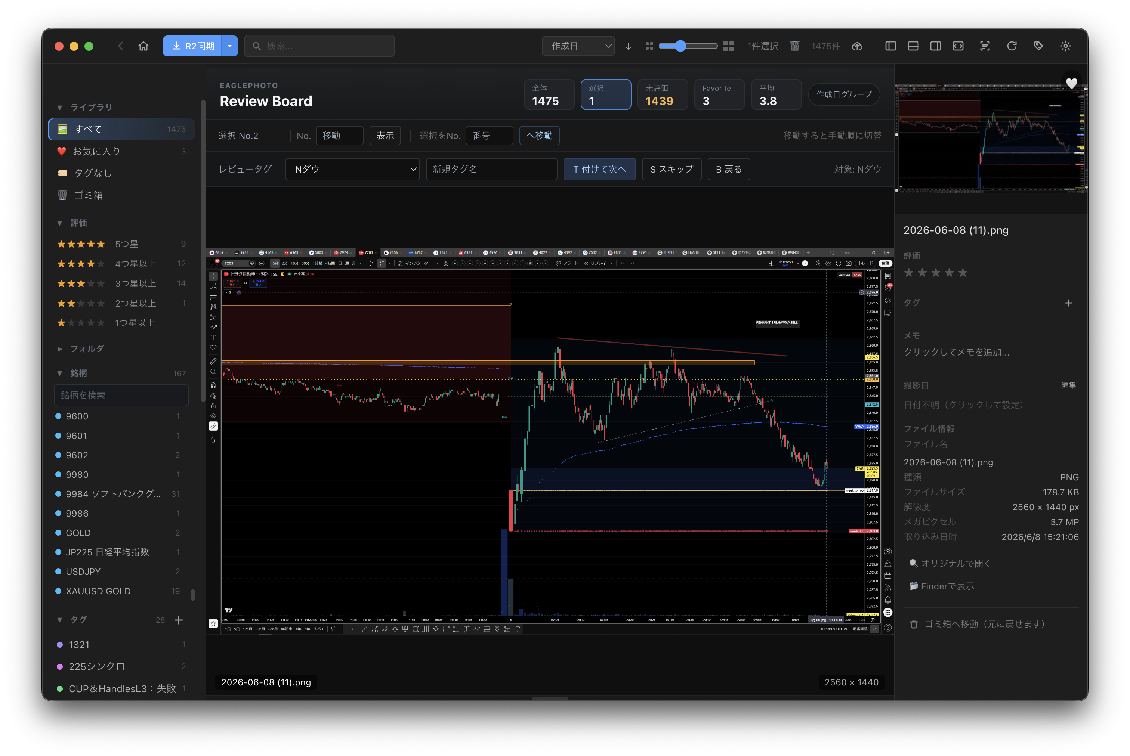The image size is (1130, 756).
Task: Set rating to five stars in right panel
Action: point(963,272)
